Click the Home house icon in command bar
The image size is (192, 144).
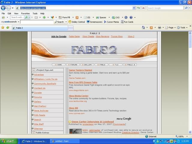click(x=143, y=27)
